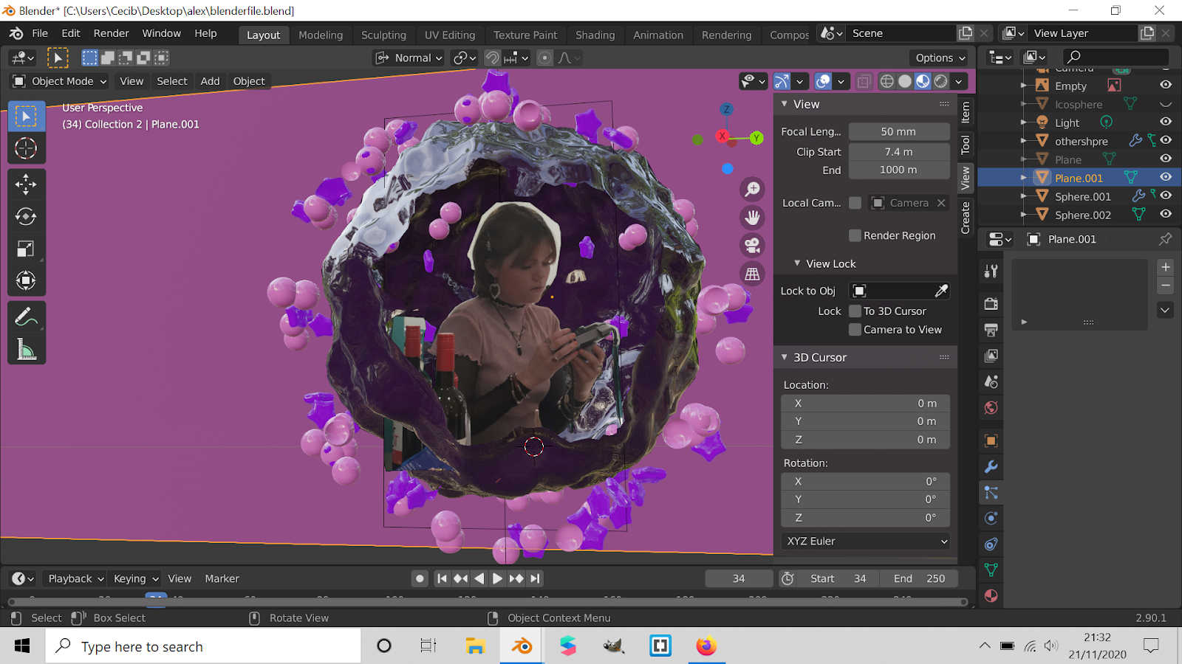
Task: Hide the Empty object in outliner
Action: point(1166,86)
